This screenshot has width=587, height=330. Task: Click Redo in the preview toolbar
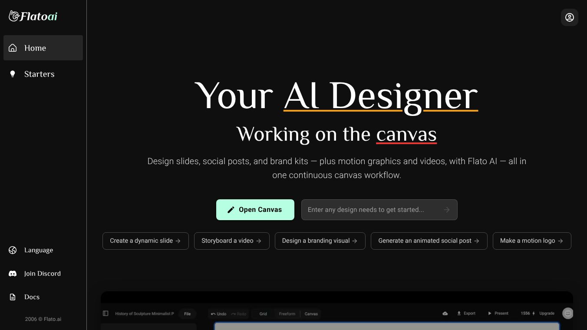(x=238, y=313)
